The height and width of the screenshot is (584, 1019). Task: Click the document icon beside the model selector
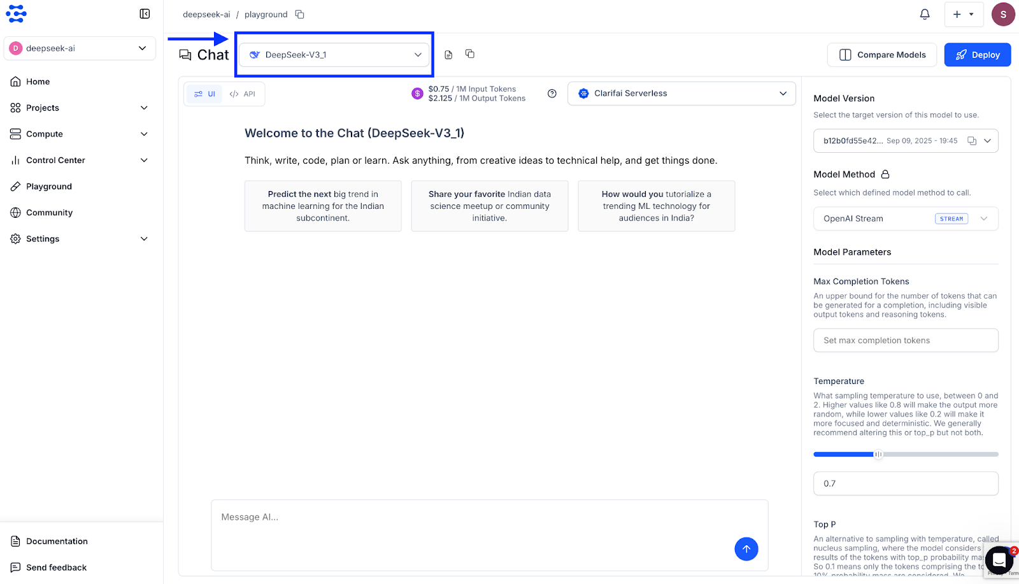pyautogui.click(x=448, y=55)
